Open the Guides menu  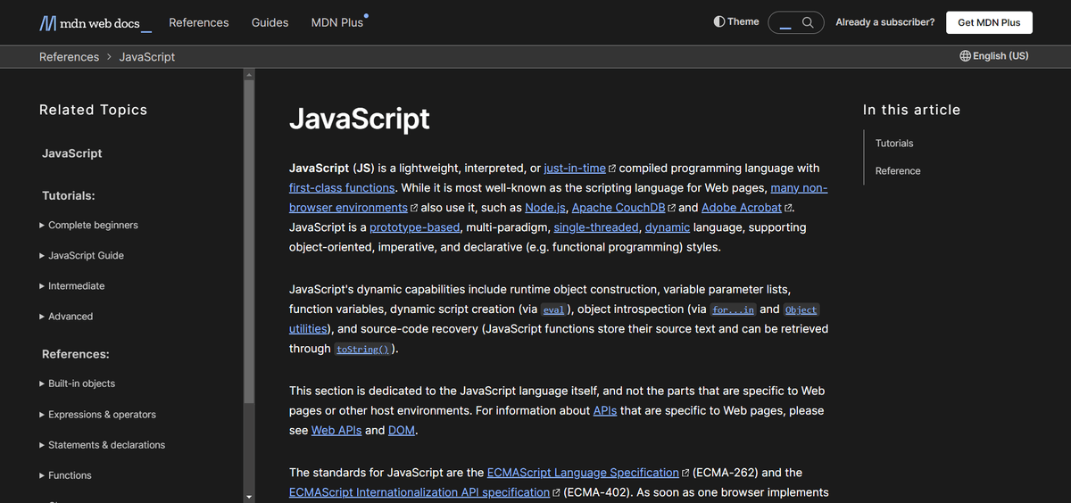270,22
